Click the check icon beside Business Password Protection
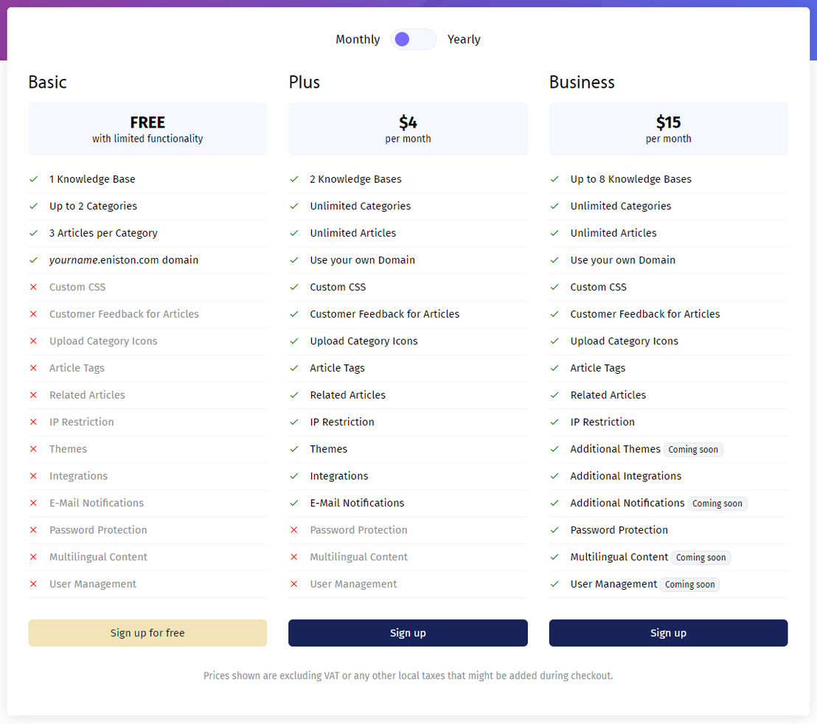This screenshot has width=817, height=724. (x=554, y=529)
